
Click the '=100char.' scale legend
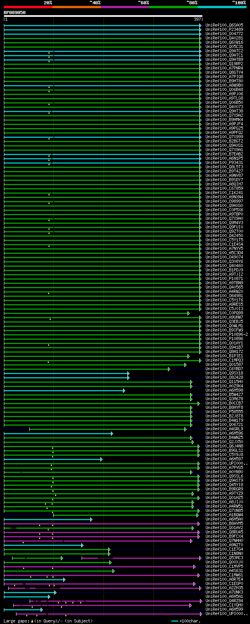tap(186, 621)
